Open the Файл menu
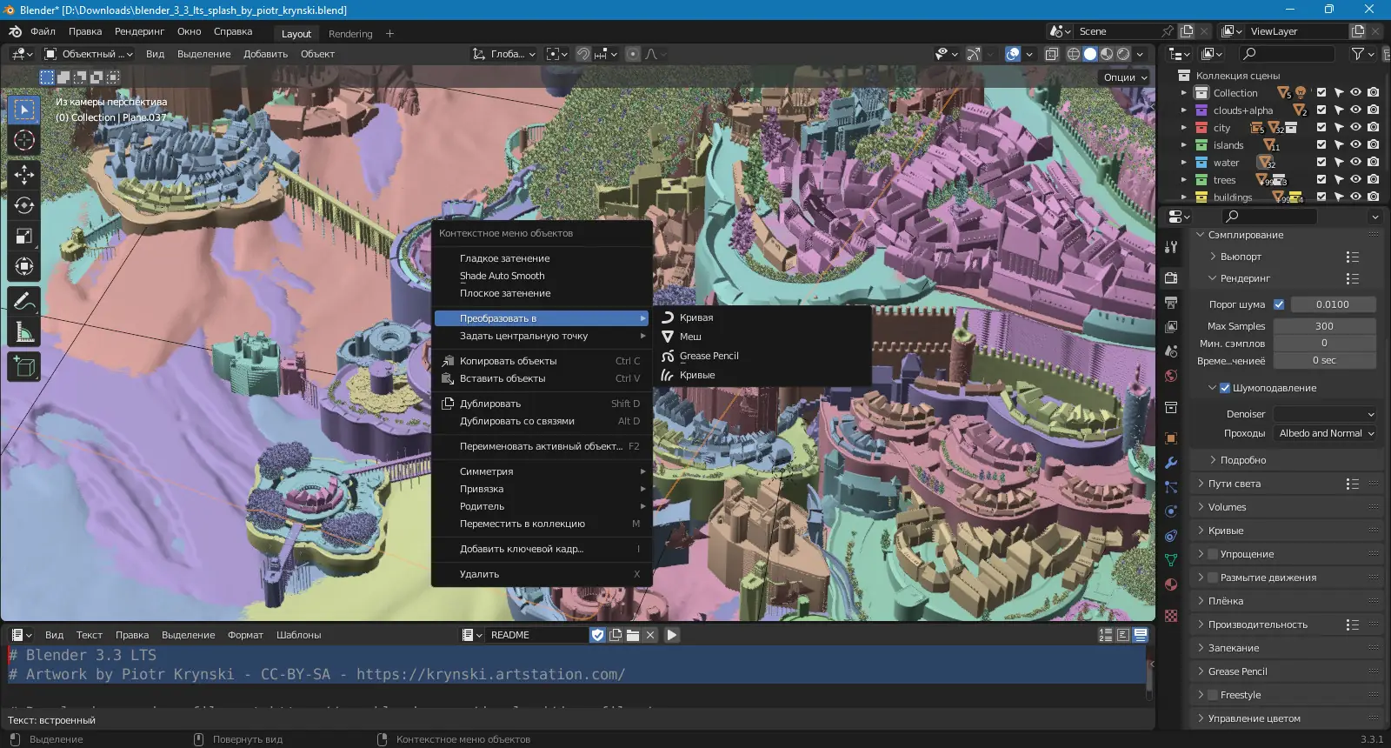Screen dimensions: 1391x748 pos(43,31)
